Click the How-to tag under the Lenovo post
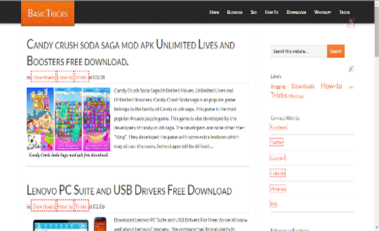This screenshot has height=231, width=379. [x=65, y=206]
